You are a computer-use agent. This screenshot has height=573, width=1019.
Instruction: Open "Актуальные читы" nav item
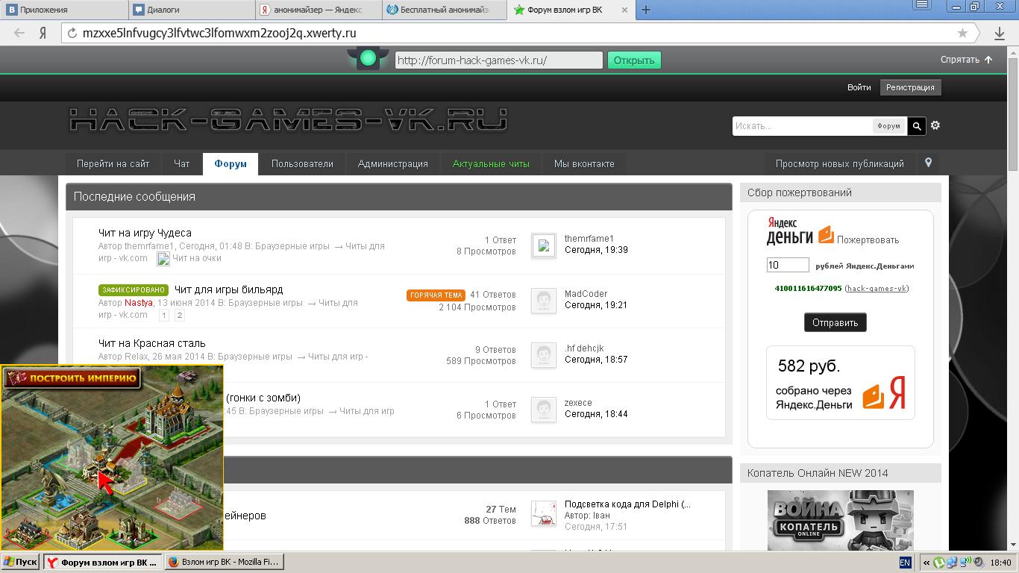491,163
